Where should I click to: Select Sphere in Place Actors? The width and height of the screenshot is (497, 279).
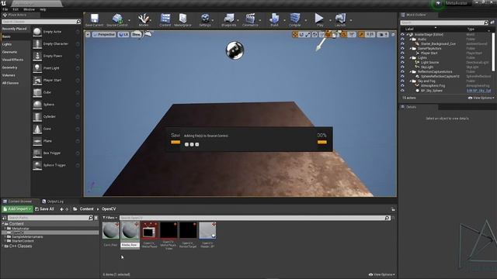(56, 105)
